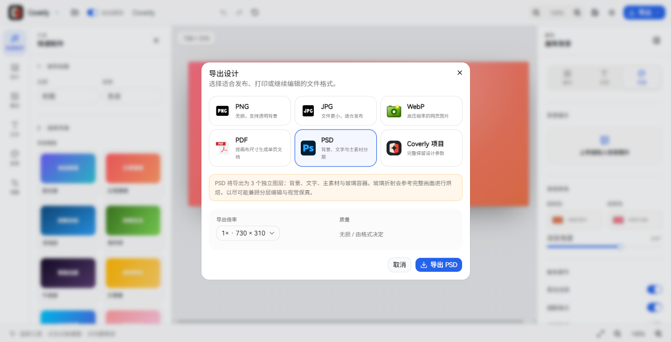The height and width of the screenshot is (342, 671).
Task: Click the orange color swatch in right panel
Action: (x=558, y=220)
